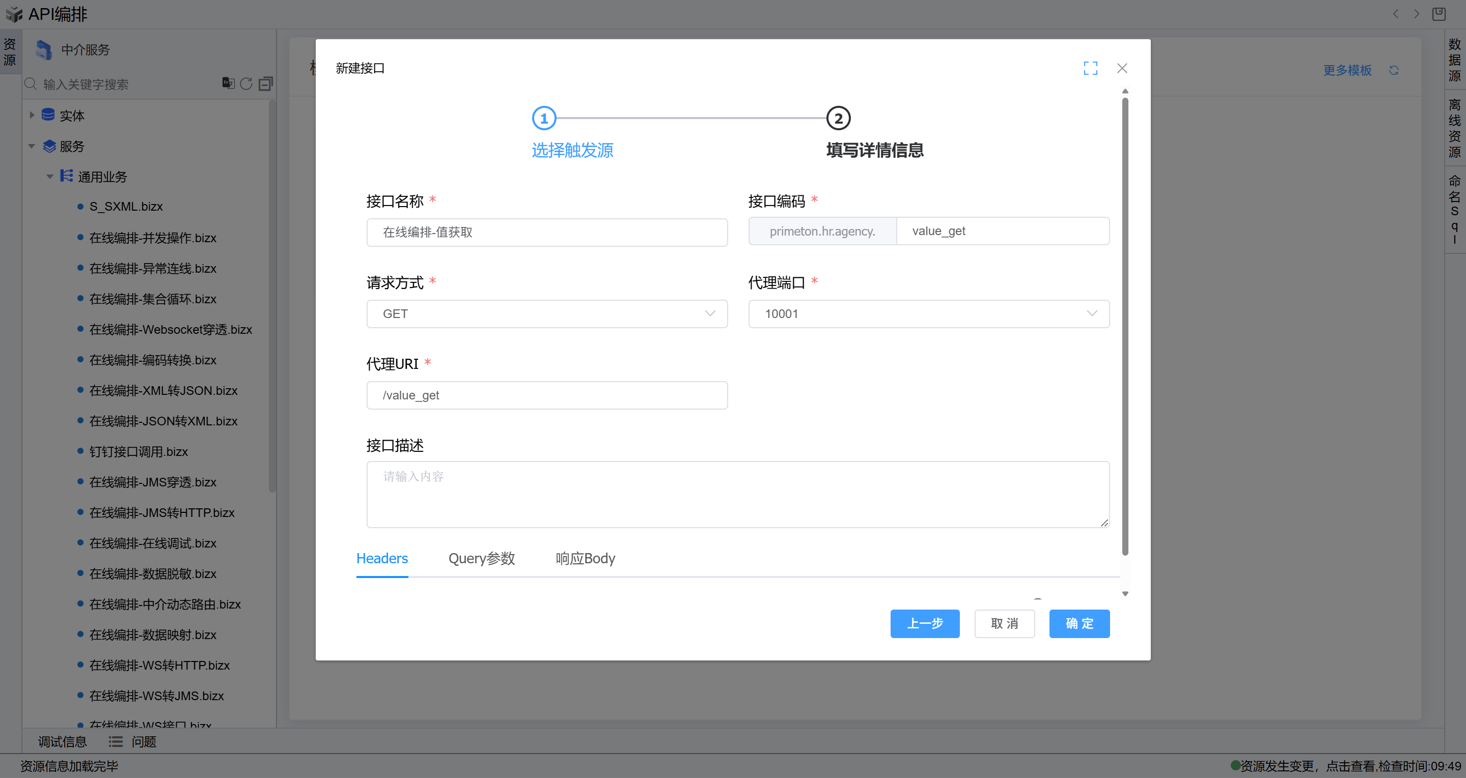
Task: Click the 确定 button
Action: (1079, 624)
